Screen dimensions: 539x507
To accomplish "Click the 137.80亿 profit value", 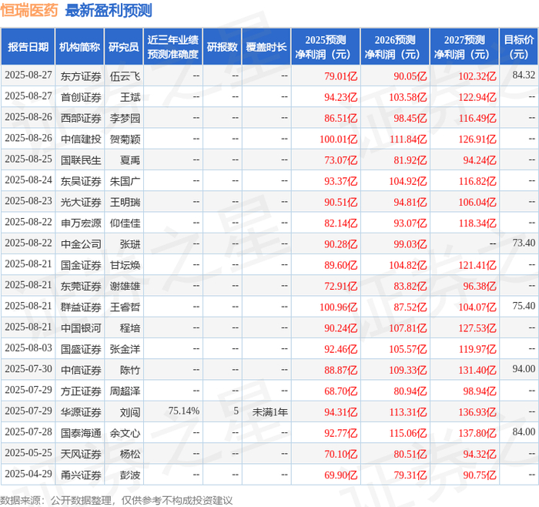I will pos(477,433).
